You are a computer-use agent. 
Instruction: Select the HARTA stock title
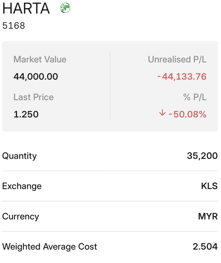pyautogui.click(x=26, y=8)
